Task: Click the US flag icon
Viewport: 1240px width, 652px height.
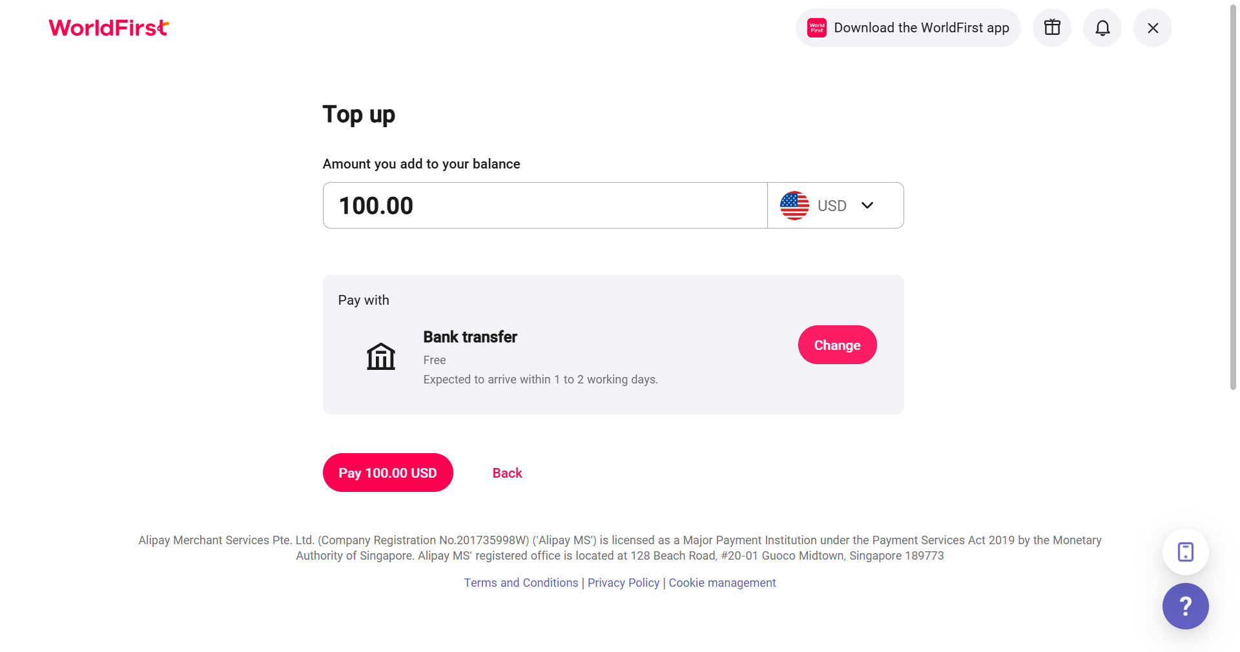Action: 794,205
